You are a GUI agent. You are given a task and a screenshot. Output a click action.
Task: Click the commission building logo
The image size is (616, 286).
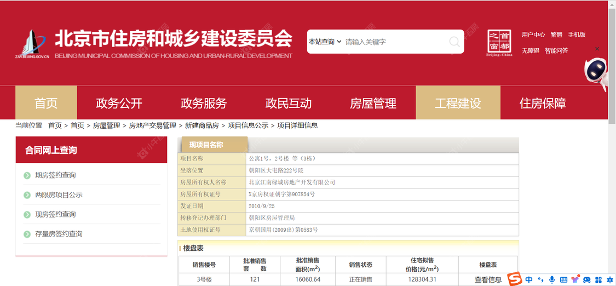click(x=32, y=44)
